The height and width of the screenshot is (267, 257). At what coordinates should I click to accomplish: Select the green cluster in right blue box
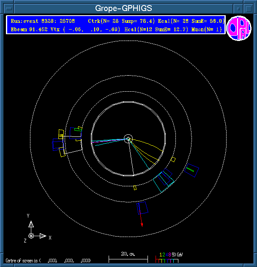[191, 169]
